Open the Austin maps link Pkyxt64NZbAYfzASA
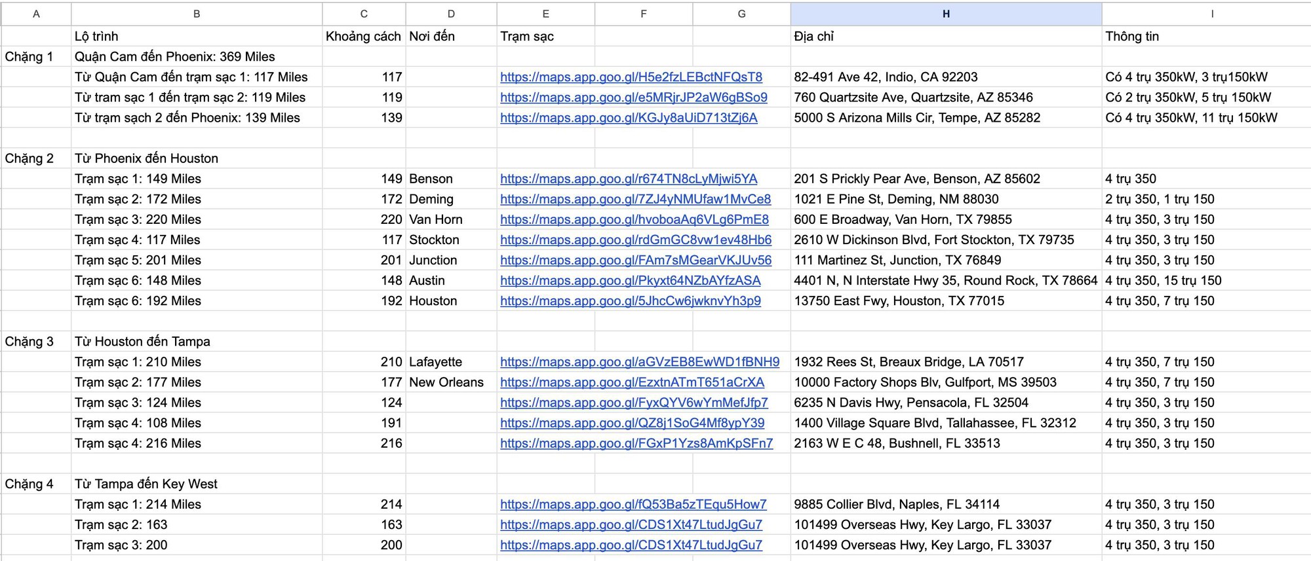 point(631,280)
